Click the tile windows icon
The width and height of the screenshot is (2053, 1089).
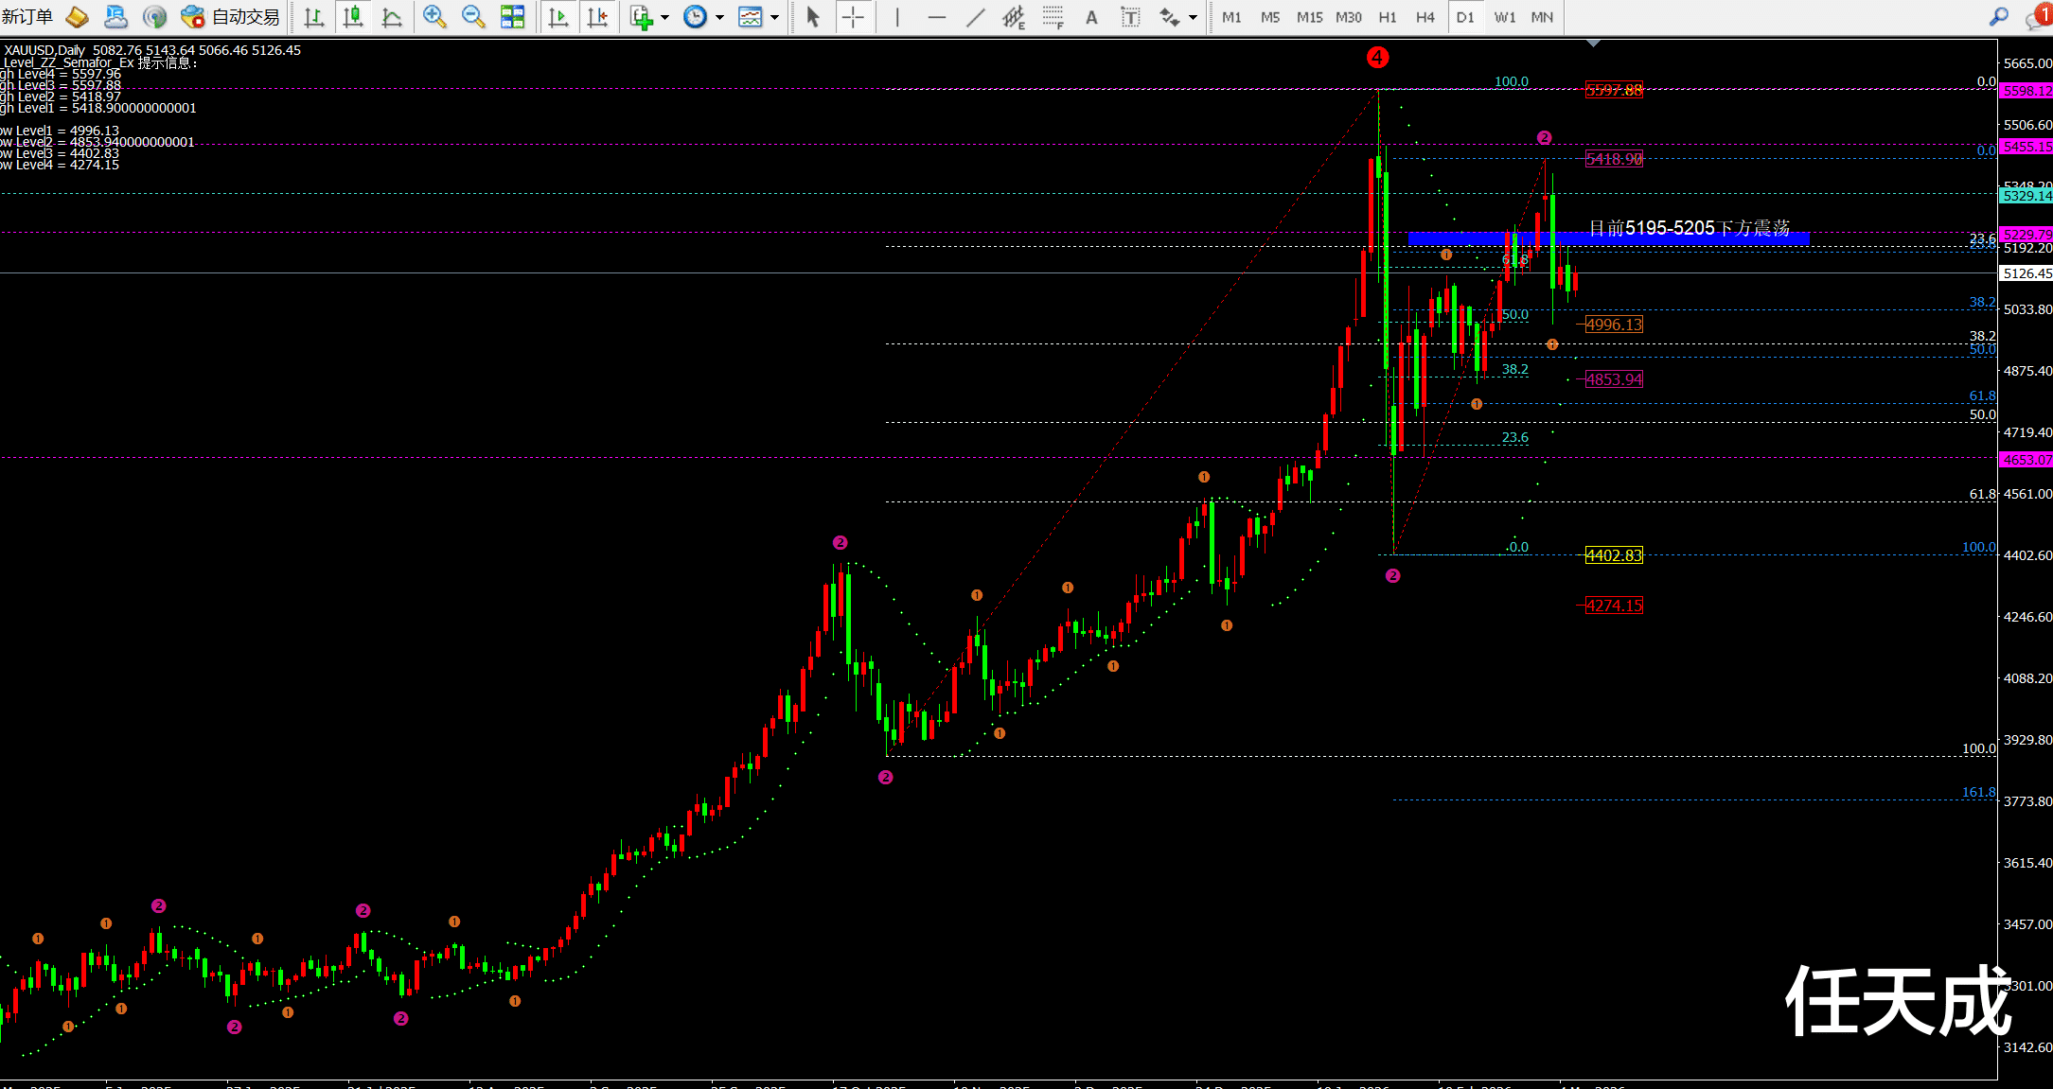tap(512, 17)
